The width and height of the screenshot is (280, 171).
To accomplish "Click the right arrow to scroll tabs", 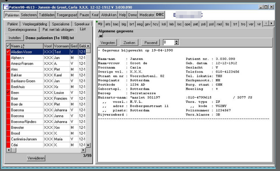I will click(276, 24).
